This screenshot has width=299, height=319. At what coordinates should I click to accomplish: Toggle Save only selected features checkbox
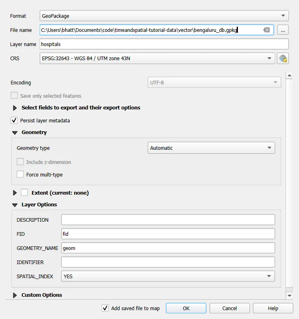(x=14, y=96)
